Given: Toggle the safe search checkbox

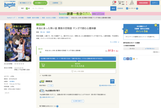Looking at the screenshot, I should point(127,8).
